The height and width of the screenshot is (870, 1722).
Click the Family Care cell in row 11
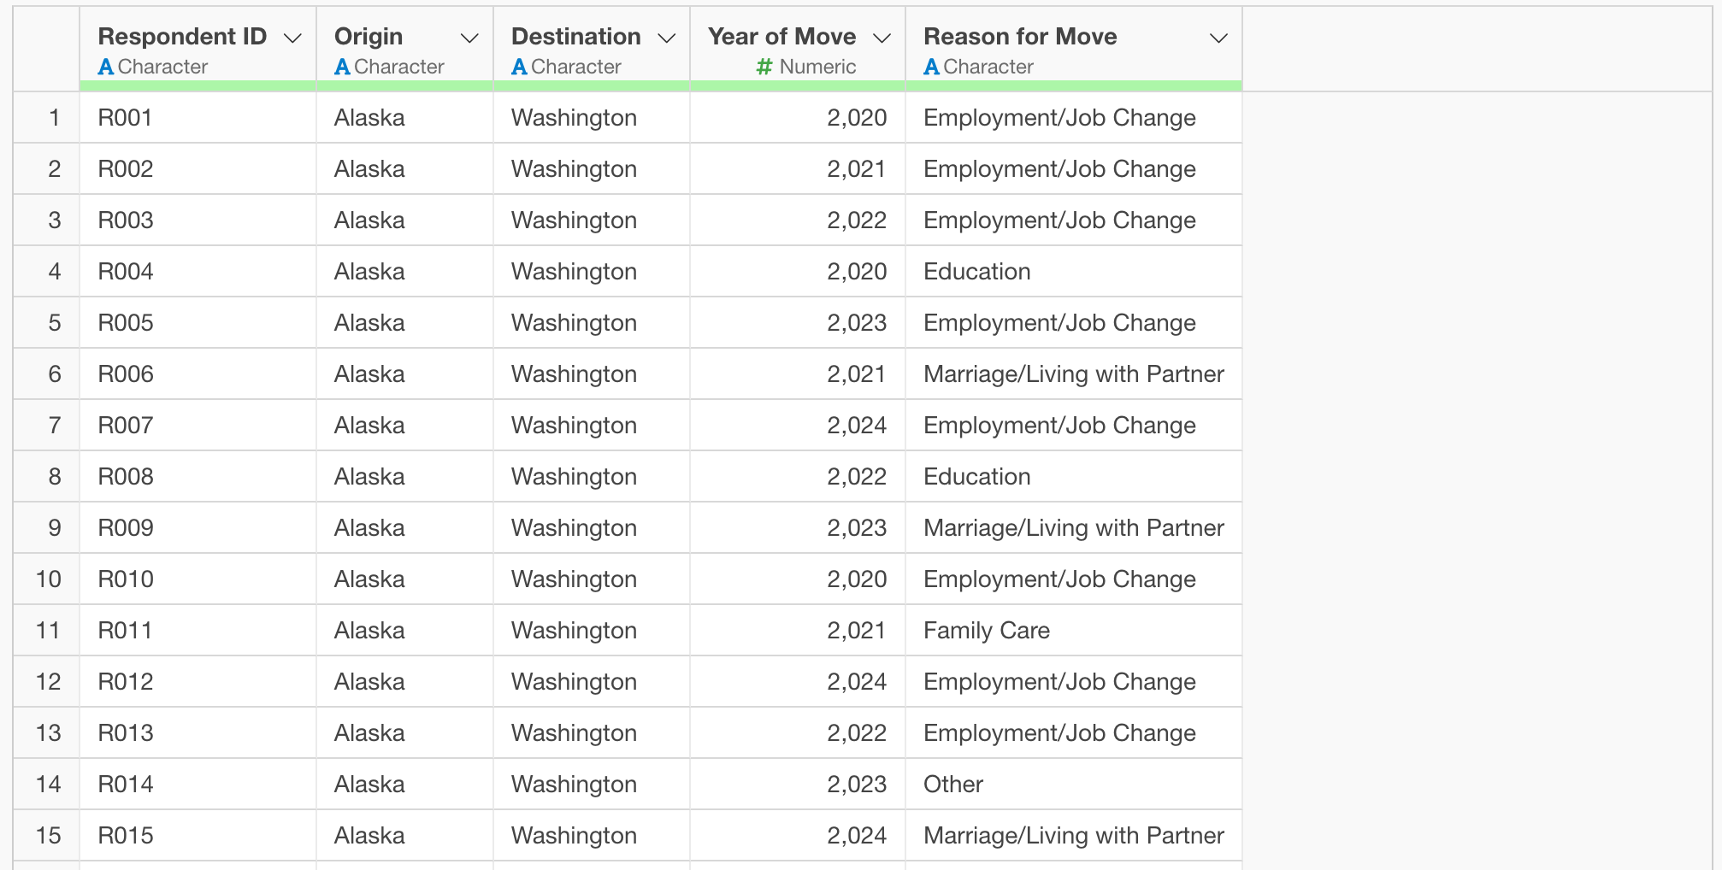[986, 631]
